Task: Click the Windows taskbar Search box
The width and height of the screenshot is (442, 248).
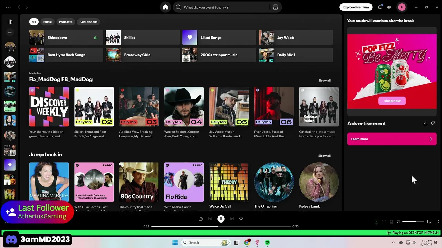Action: [x=206, y=242]
